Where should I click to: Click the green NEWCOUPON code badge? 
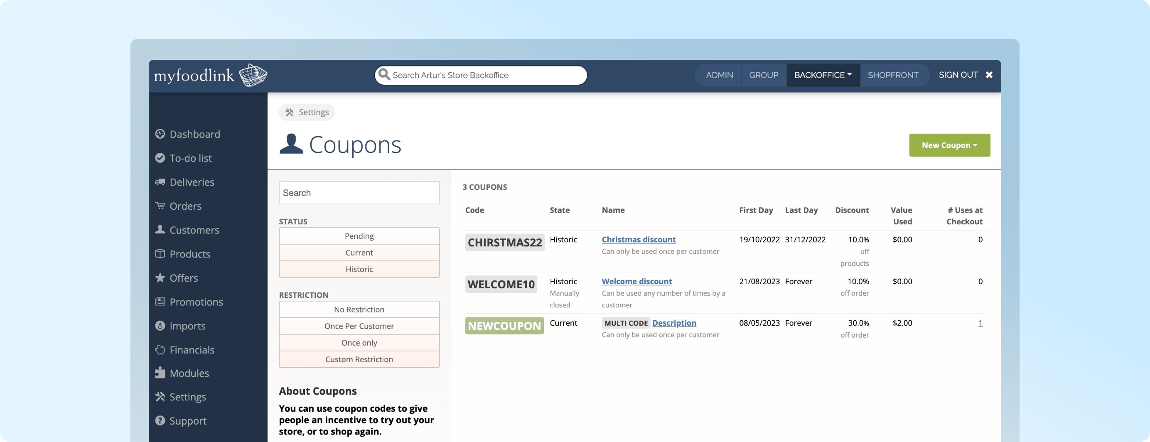click(x=504, y=326)
